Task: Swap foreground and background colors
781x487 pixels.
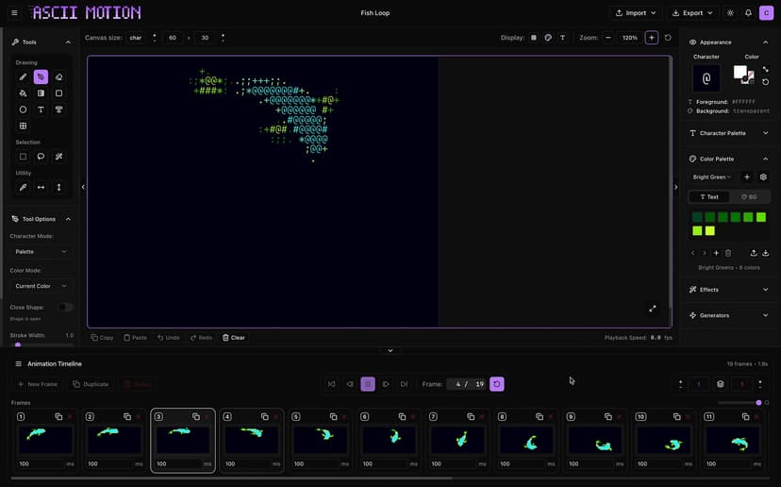Action: pos(766,69)
